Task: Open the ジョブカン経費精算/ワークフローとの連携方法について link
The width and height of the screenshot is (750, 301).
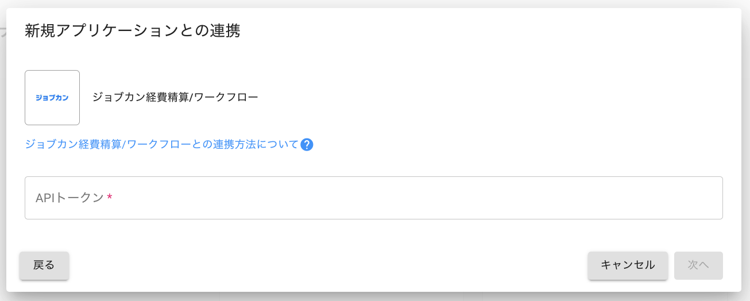Action: coord(161,145)
